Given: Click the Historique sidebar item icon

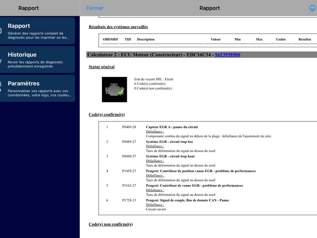Looking at the screenshot, I should point(1,61).
